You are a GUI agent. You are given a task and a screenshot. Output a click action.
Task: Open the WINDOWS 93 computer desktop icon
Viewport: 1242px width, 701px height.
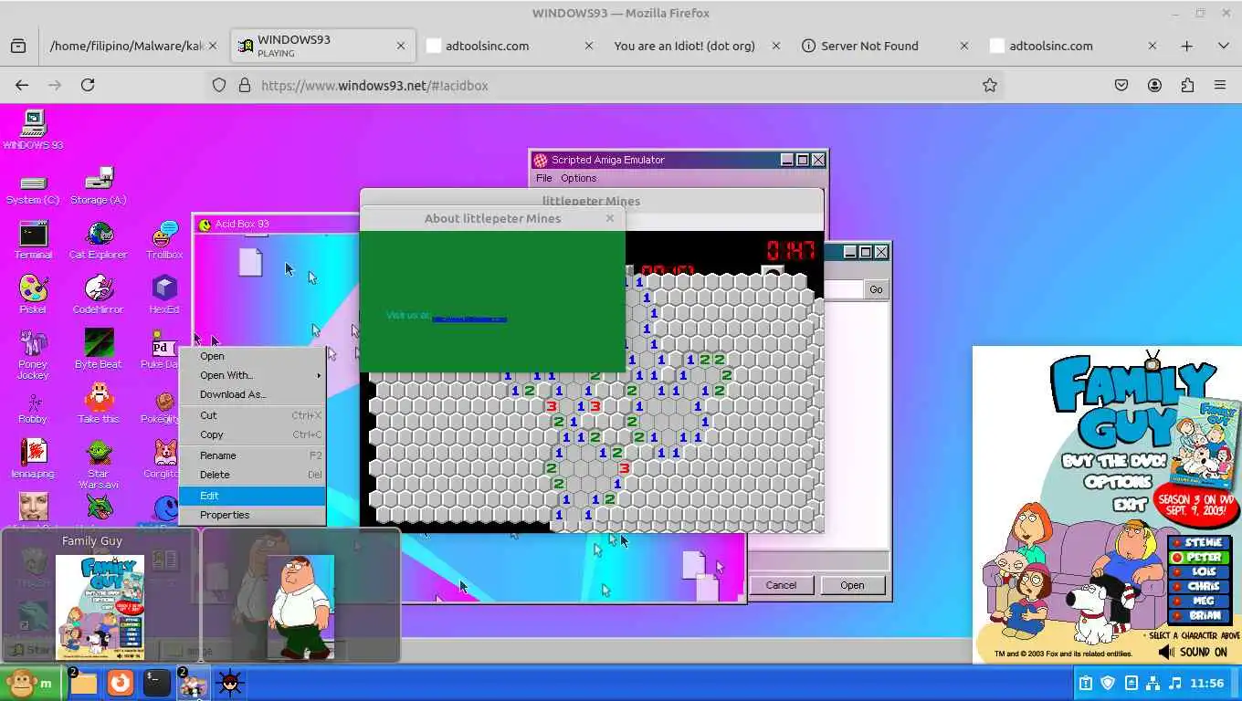point(33,130)
